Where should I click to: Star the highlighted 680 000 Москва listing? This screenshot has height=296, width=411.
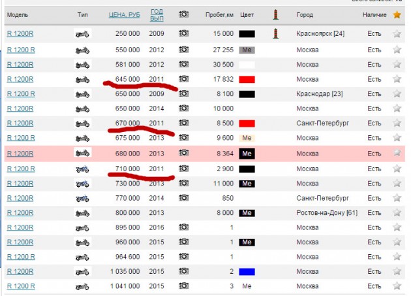click(397, 153)
